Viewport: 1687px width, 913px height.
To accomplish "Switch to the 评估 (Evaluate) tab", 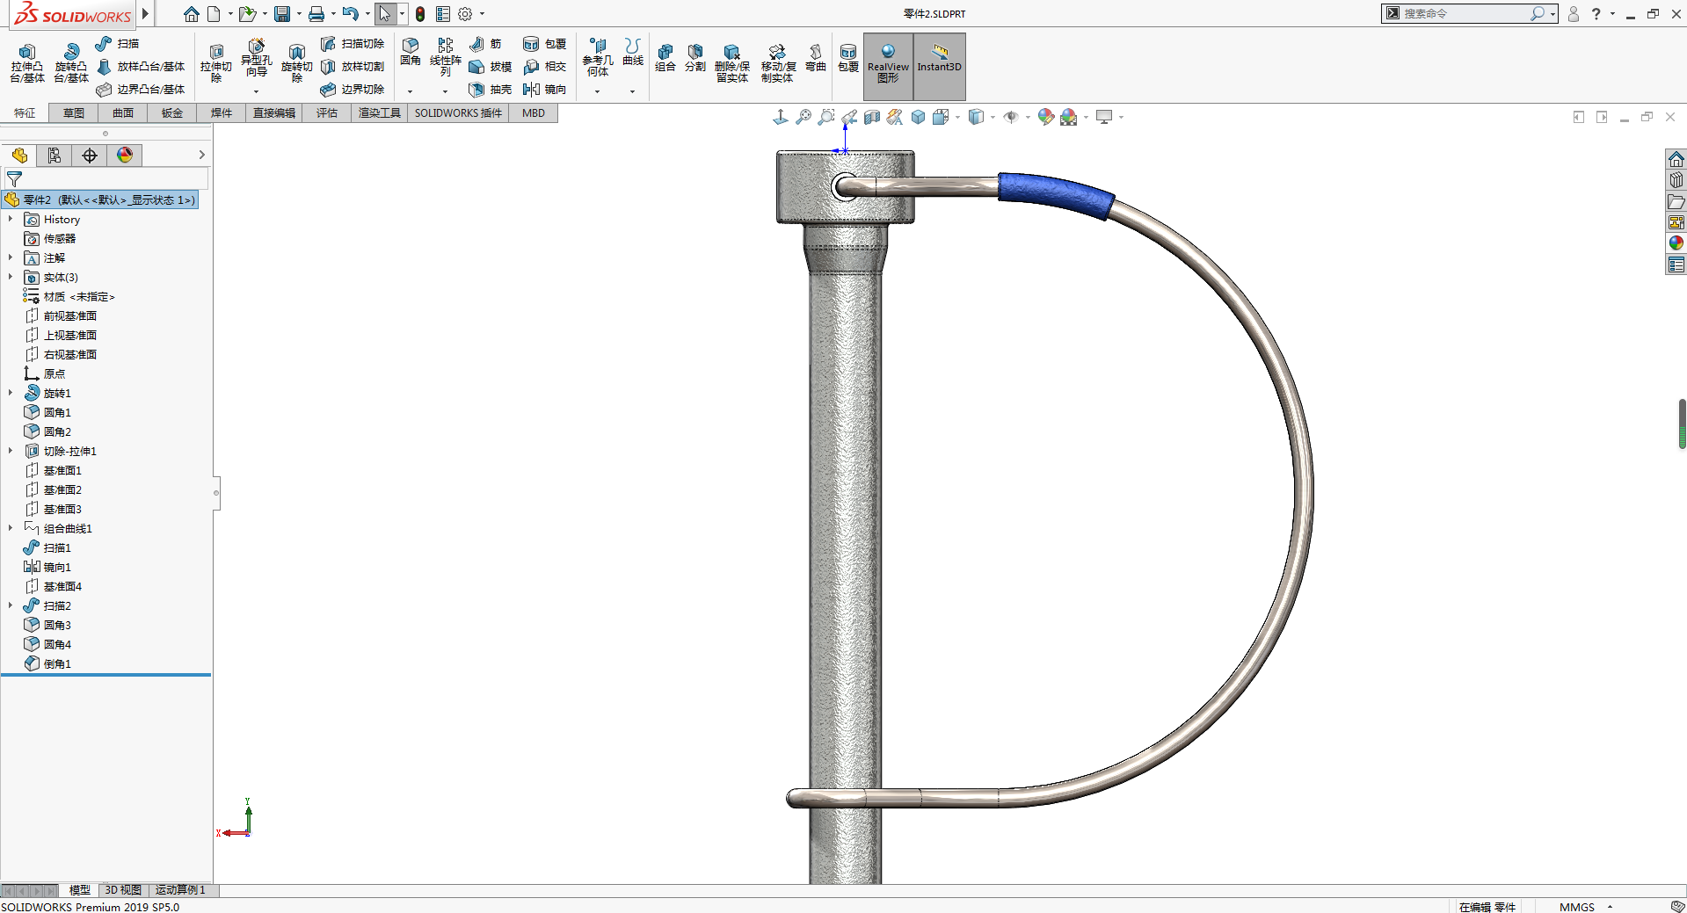I will pos(327,112).
